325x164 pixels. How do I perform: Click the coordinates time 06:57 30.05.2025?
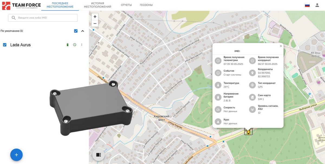tap(268, 64)
